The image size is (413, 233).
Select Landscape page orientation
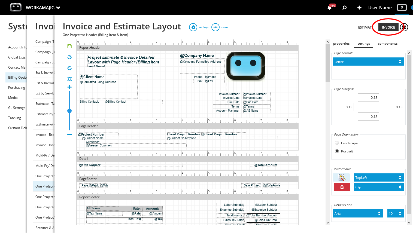click(337, 143)
